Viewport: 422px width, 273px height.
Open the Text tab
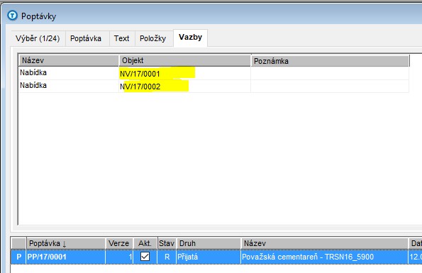pyautogui.click(x=122, y=38)
